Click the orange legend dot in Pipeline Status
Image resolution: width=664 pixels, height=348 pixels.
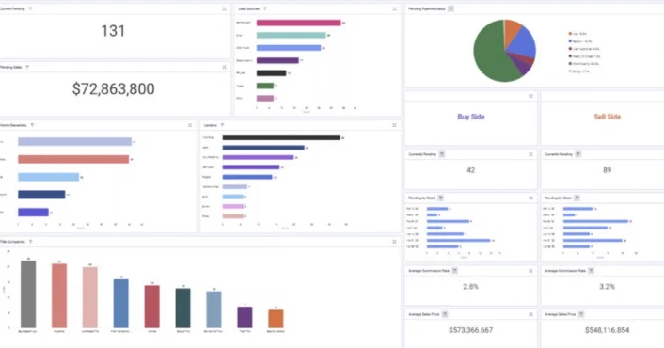click(x=570, y=34)
